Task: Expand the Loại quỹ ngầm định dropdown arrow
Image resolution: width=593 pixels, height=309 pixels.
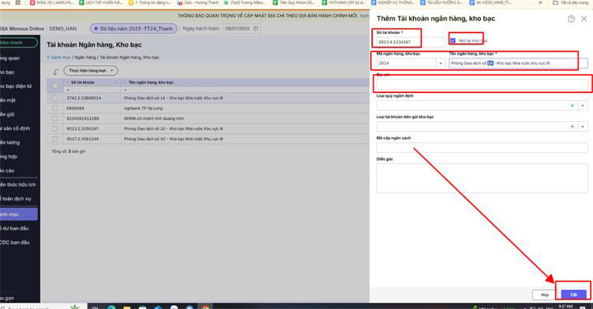Action: tap(583, 106)
